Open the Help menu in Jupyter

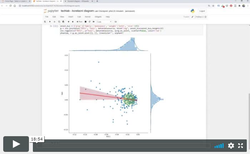[x=108, y=17]
